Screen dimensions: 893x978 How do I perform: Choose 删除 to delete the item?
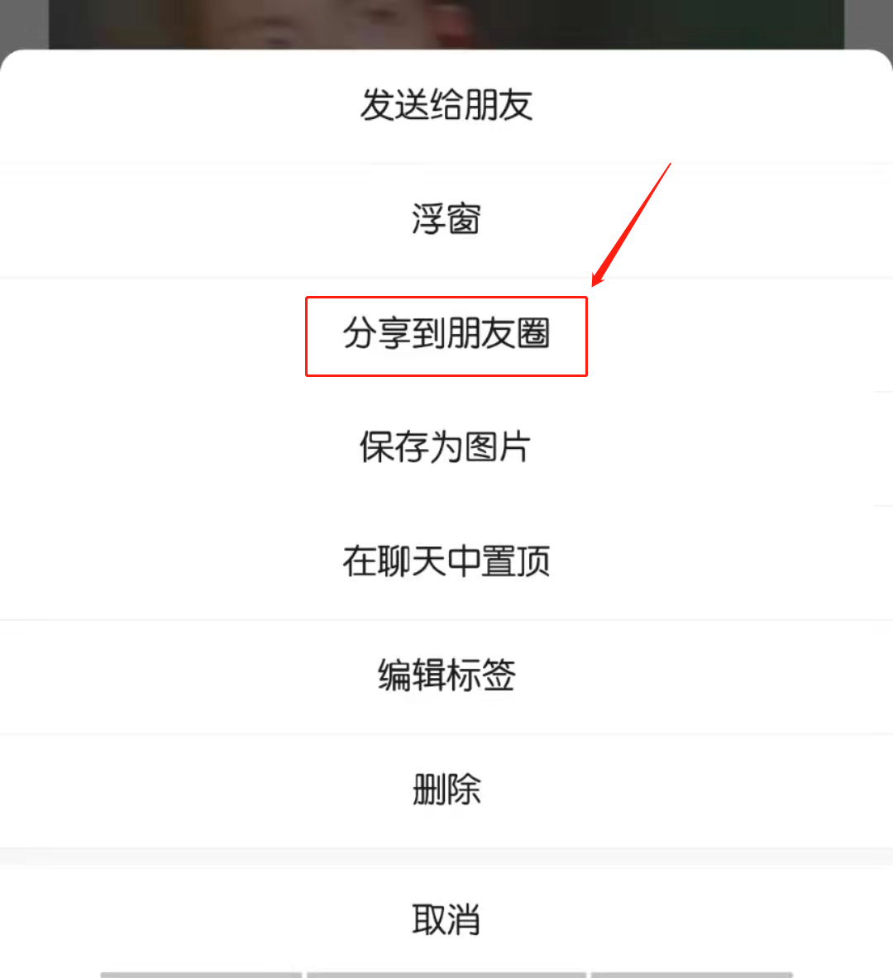pyautogui.click(x=446, y=790)
